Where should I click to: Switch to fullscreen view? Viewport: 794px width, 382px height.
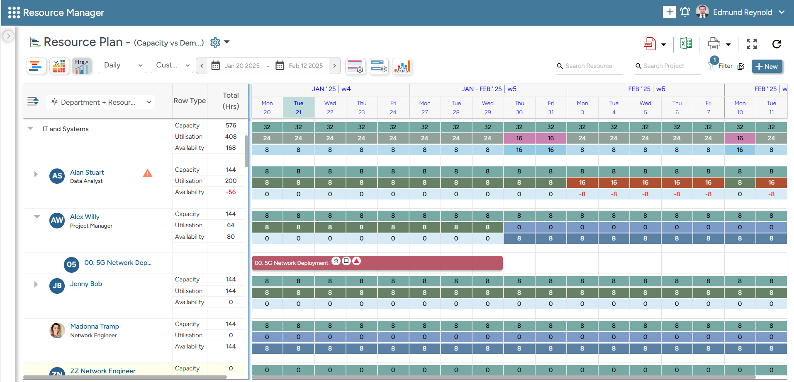coord(751,43)
